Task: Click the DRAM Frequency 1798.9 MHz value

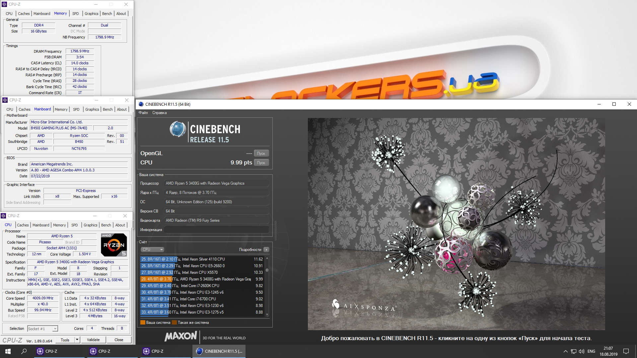Action: click(x=80, y=51)
